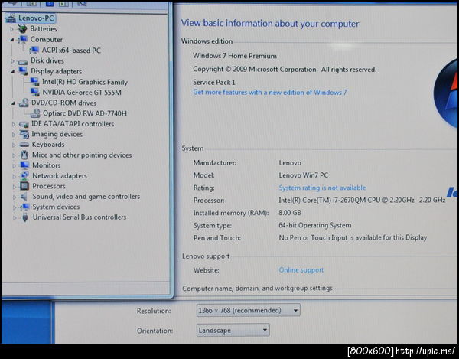Select the Monitors tree label
The height and width of the screenshot is (359, 459).
(46, 165)
